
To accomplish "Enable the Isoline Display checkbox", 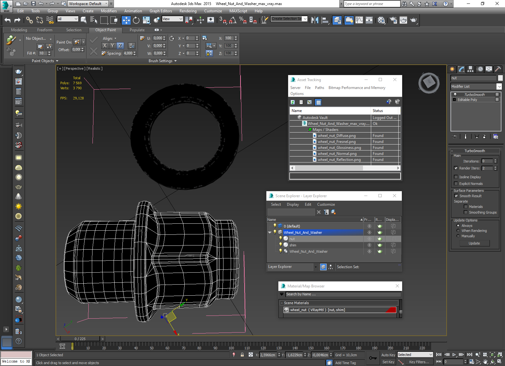I will coord(456,177).
